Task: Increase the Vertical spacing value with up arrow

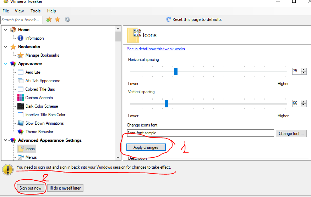Action: tap(304, 102)
